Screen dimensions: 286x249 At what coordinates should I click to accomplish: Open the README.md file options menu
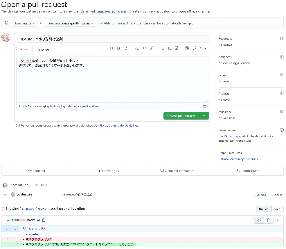coord(277,220)
